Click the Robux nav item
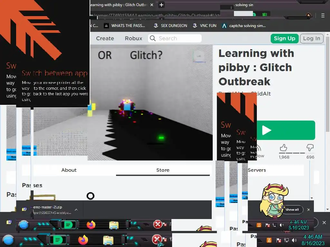 coord(133,39)
